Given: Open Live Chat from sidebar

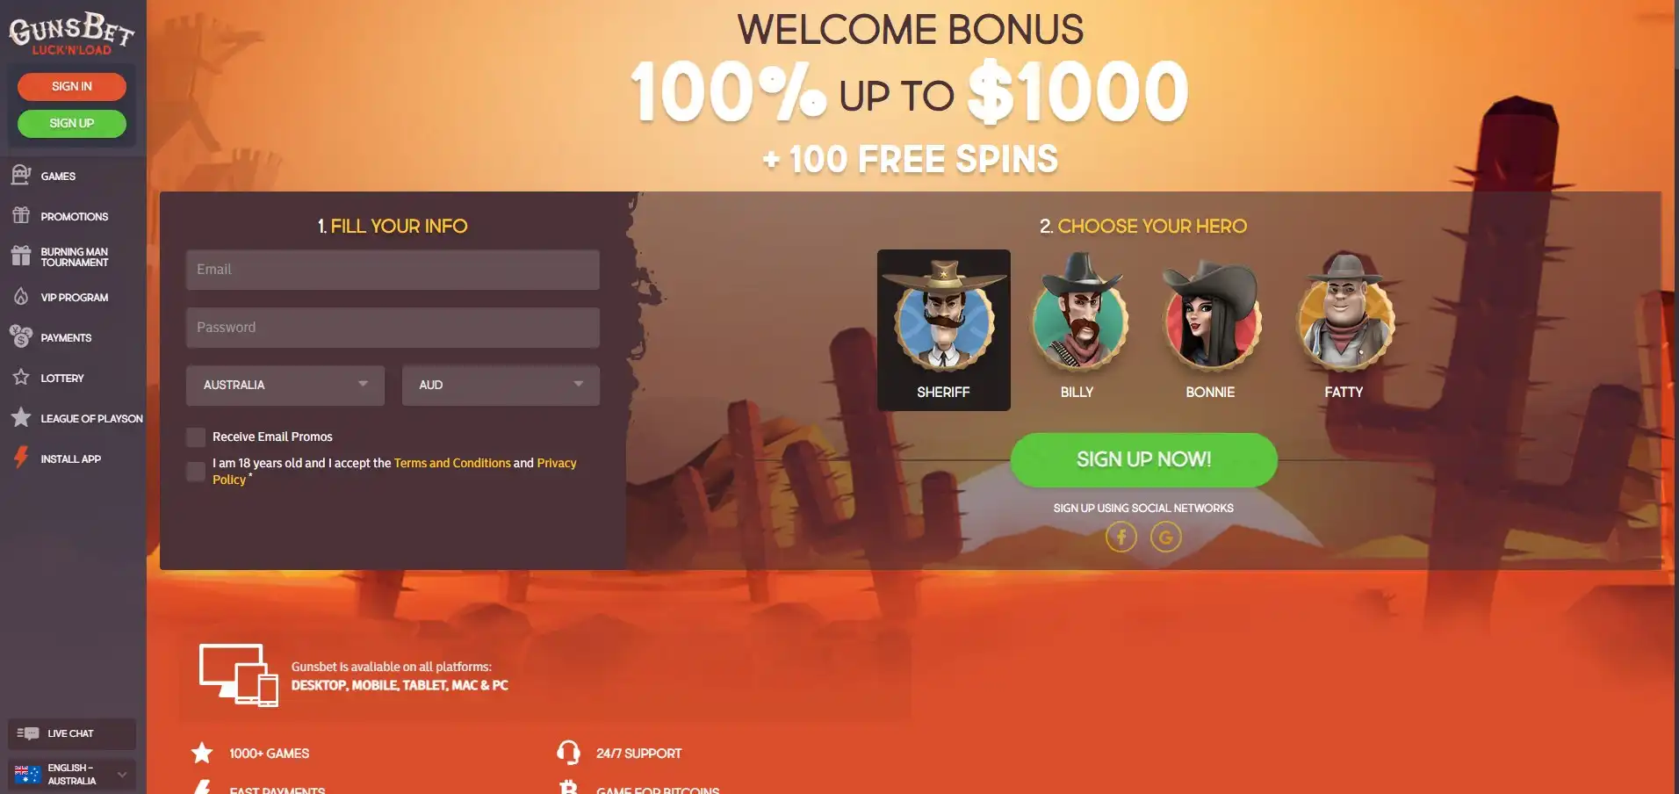Looking at the screenshot, I should [x=72, y=733].
